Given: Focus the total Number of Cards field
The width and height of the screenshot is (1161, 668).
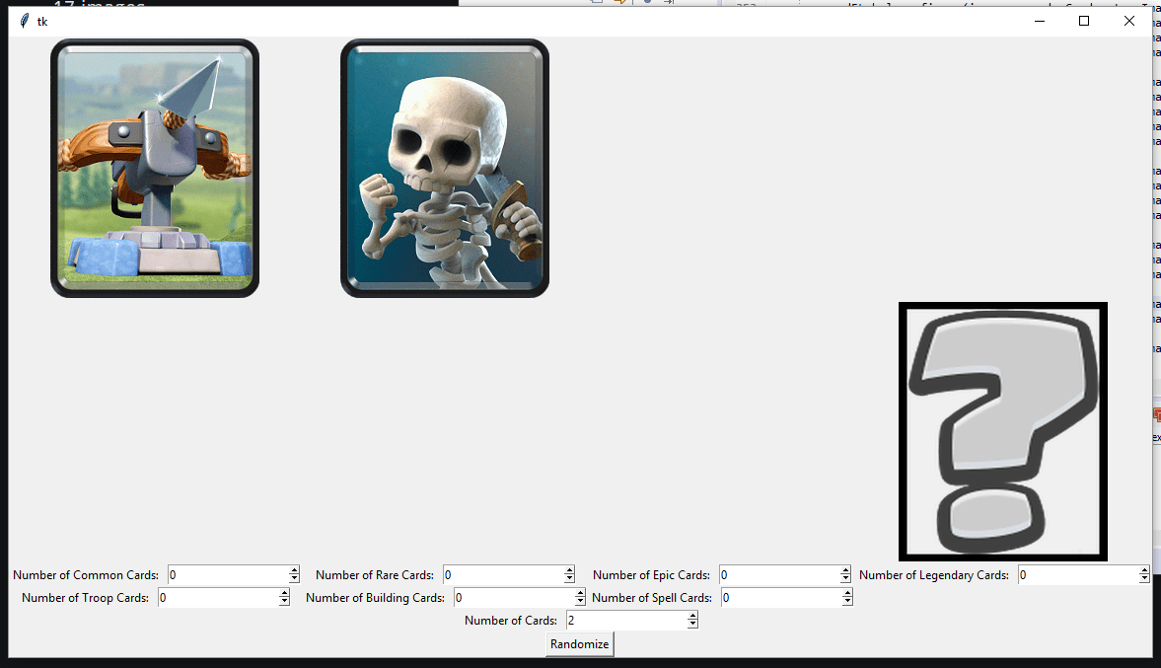Looking at the screenshot, I should (x=626, y=621).
